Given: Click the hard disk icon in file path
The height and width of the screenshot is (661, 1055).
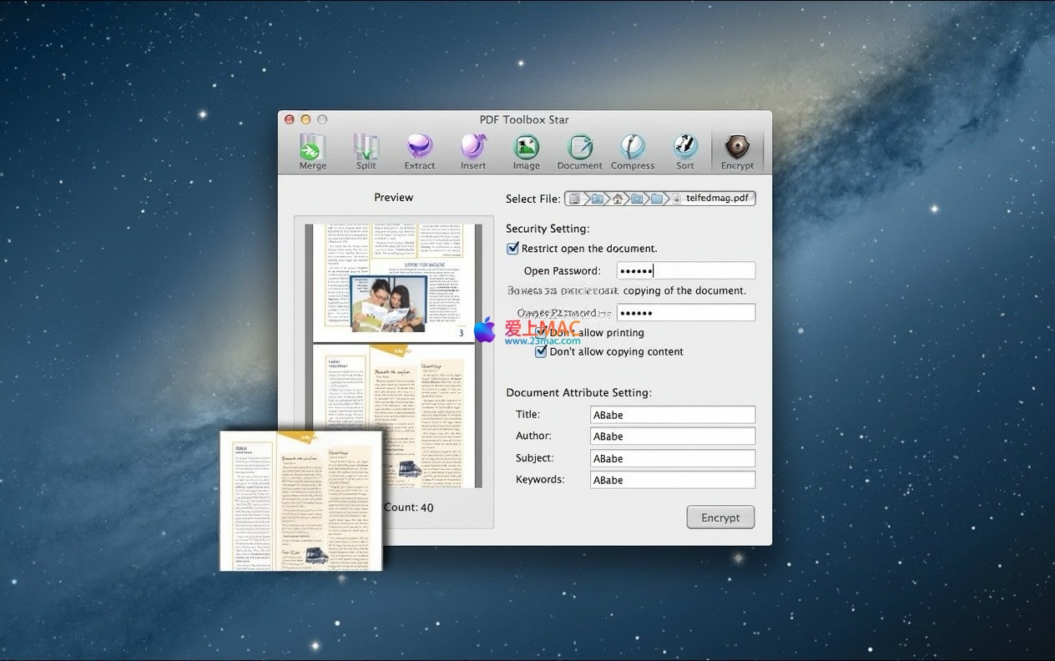Looking at the screenshot, I should (x=575, y=199).
